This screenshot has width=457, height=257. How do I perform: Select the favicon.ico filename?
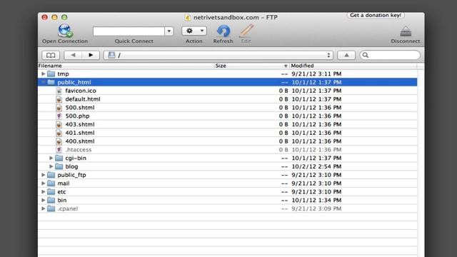click(81, 91)
